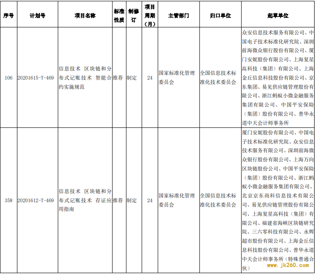
Task: Click project name 智能合约实施规范 cell
Action: 85,77
